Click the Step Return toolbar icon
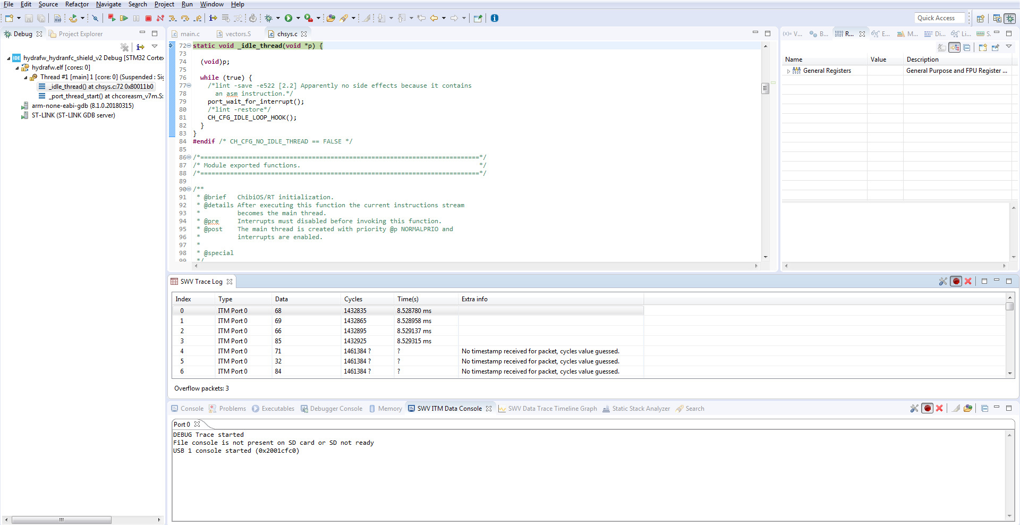 coord(198,18)
